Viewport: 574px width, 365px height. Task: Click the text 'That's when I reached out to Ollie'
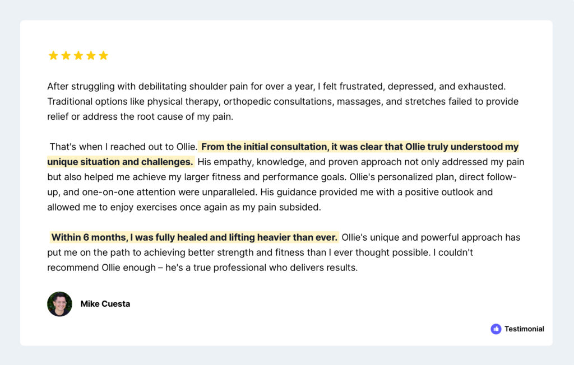(123, 147)
